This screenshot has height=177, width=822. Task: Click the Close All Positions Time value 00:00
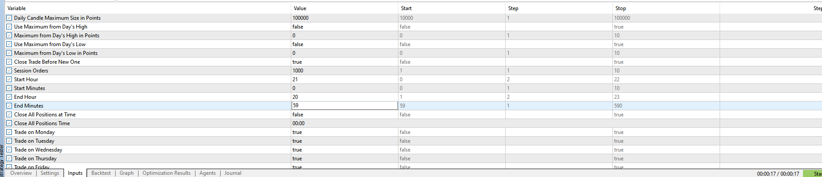[344, 123]
